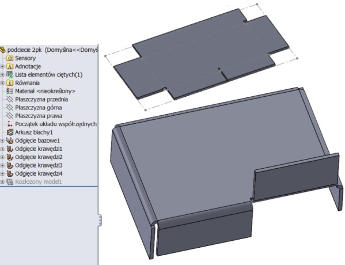Image resolution: width=345 pixels, height=265 pixels.
Task: Select the Arkusz blachy1 sheet-metal icon
Action: tap(10, 132)
